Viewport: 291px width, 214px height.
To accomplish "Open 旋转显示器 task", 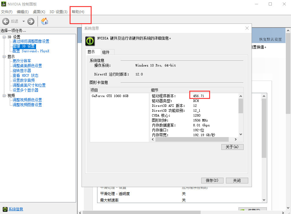I will tap(22, 71).
